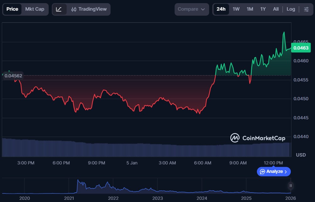Image resolution: width=315 pixels, height=202 pixels.
Task: Switch to the Price tab
Action: [x=12, y=9]
